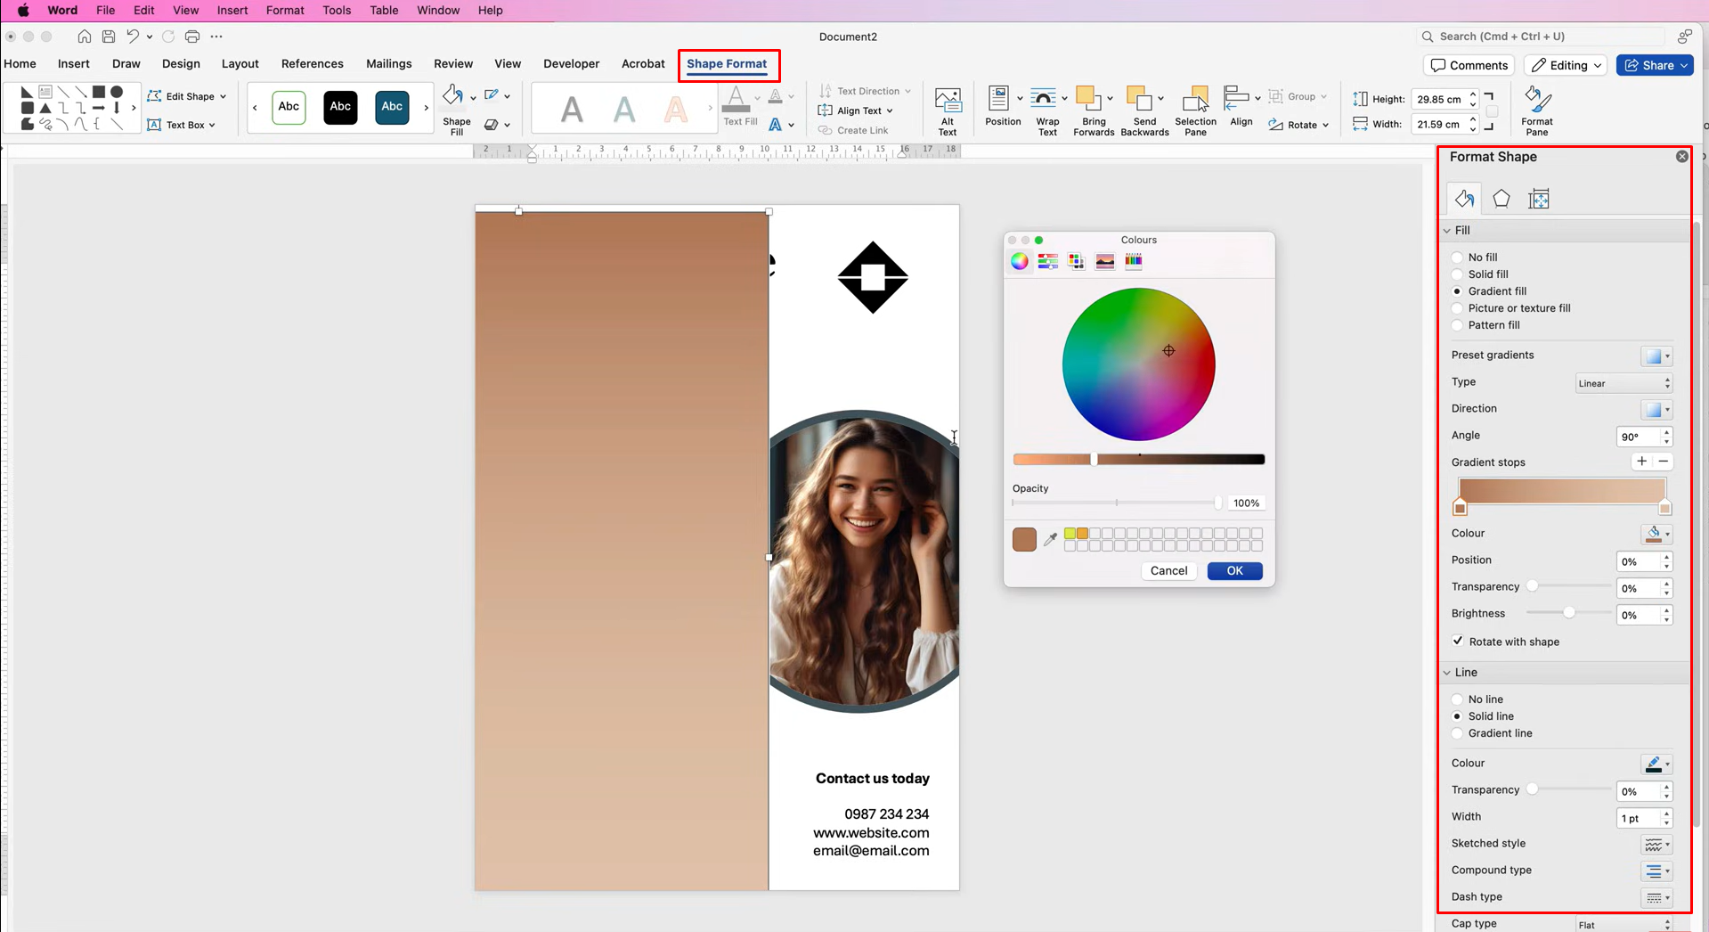Select the colour wheel tab in Colours dialog
1709x932 pixels.
(x=1019, y=260)
